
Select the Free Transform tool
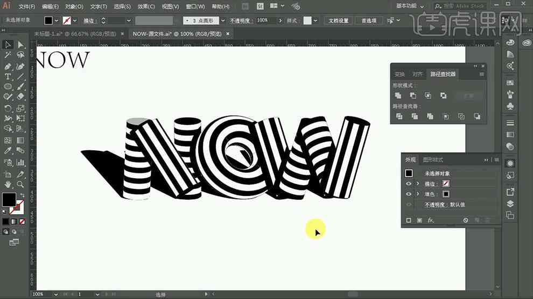pyautogui.click(x=20, y=118)
